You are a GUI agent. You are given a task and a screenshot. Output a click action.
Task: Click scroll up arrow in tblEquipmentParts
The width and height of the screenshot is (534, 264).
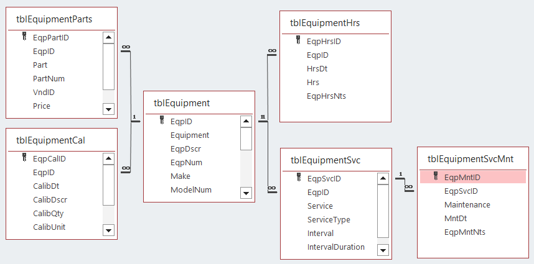109,38
